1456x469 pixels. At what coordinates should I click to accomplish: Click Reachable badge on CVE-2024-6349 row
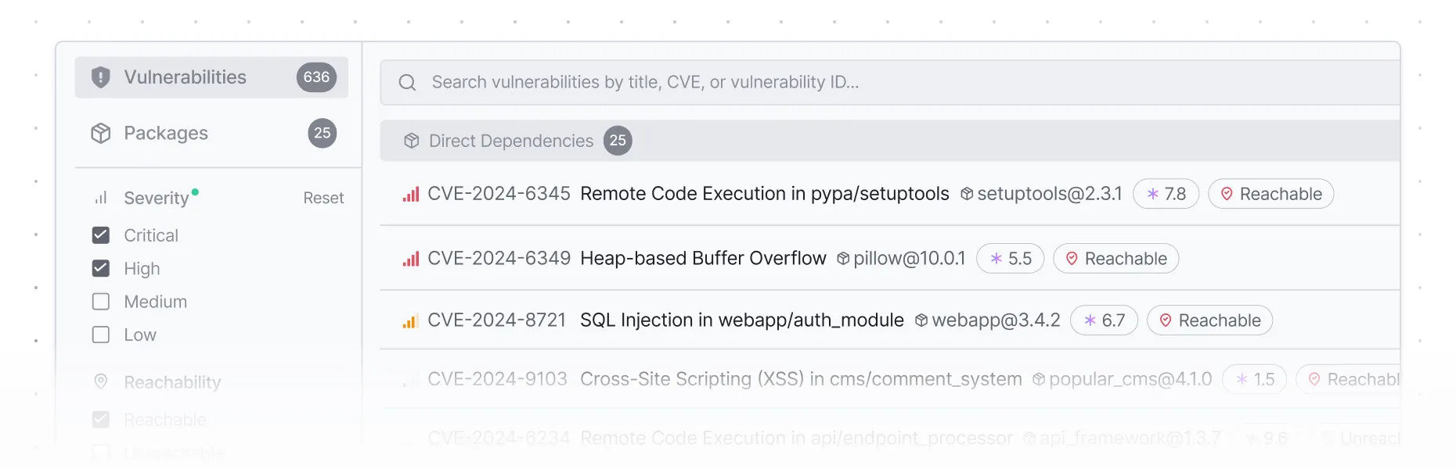click(1116, 259)
